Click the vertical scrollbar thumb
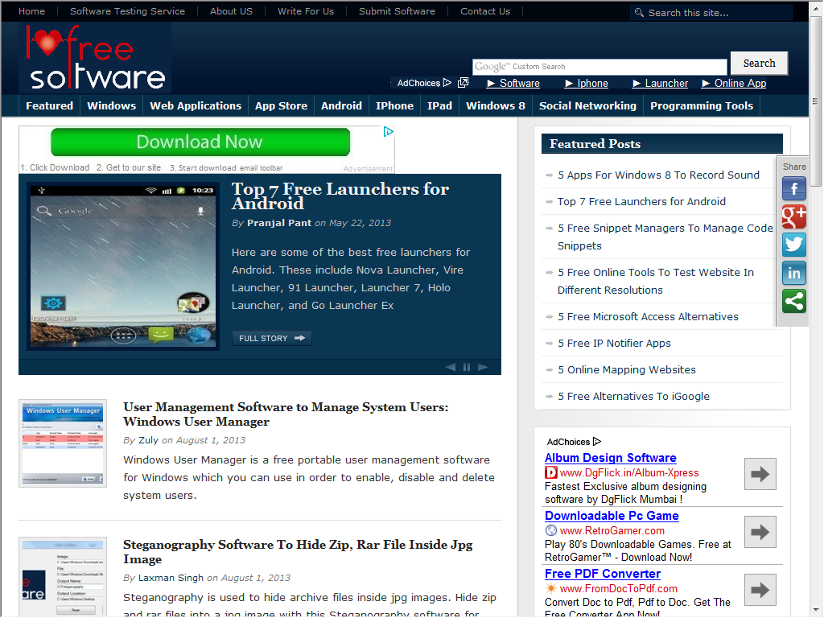Screen dimensions: 824x618 (x=815, y=101)
